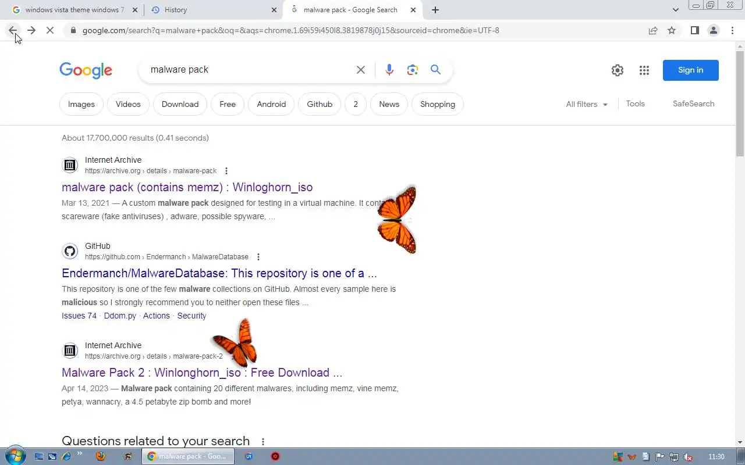Share this page from the address bar
This screenshot has height=465, width=745.
[653, 30]
